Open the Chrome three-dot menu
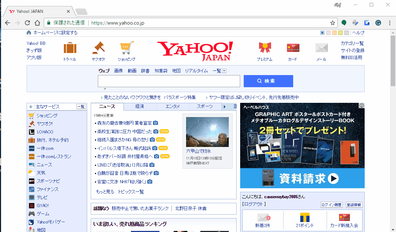Screen dimensions: 396x232 point(390,23)
